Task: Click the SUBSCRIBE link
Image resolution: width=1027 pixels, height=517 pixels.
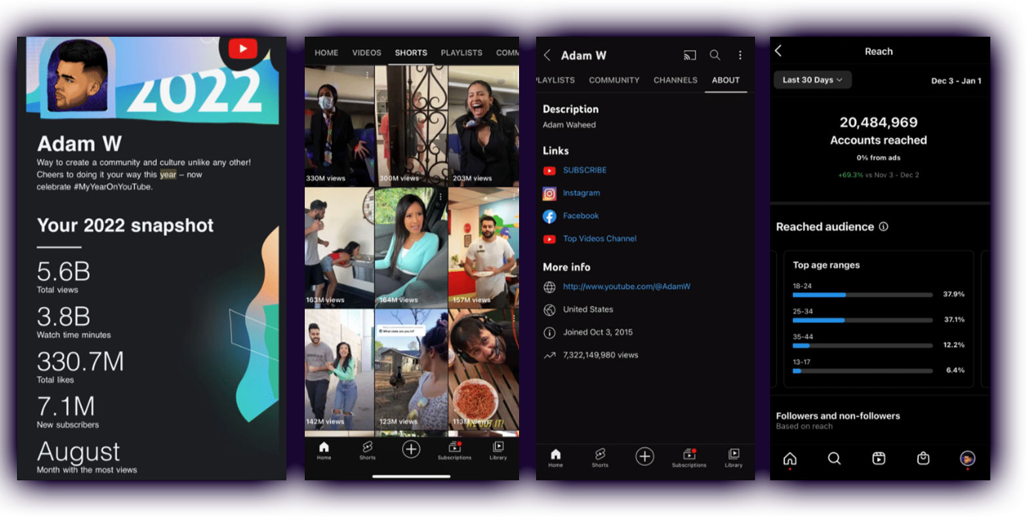Action: click(x=585, y=170)
